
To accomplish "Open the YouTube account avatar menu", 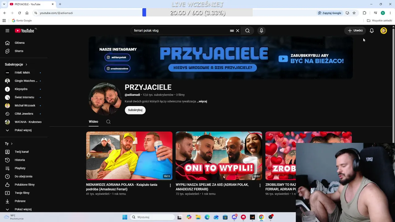I will coord(384,31).
